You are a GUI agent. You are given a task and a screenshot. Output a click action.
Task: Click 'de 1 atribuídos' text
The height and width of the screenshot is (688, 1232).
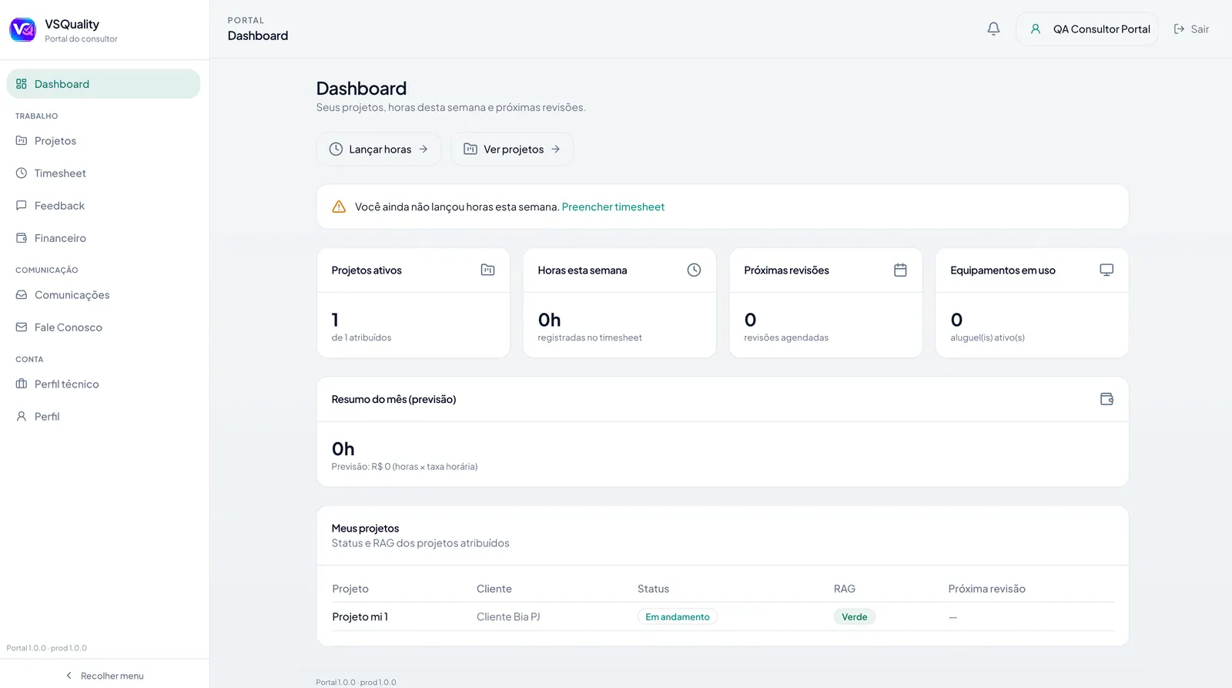point(361,337)
